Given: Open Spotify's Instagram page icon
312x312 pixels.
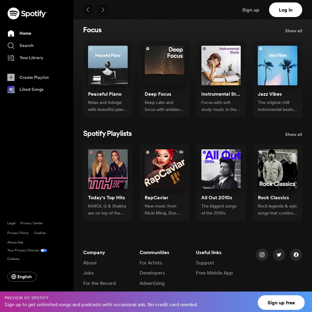Looking at the screenshot, I should (x=262, y=254).
